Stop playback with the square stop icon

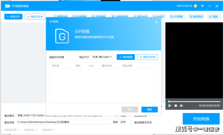(x=175, y=106)
